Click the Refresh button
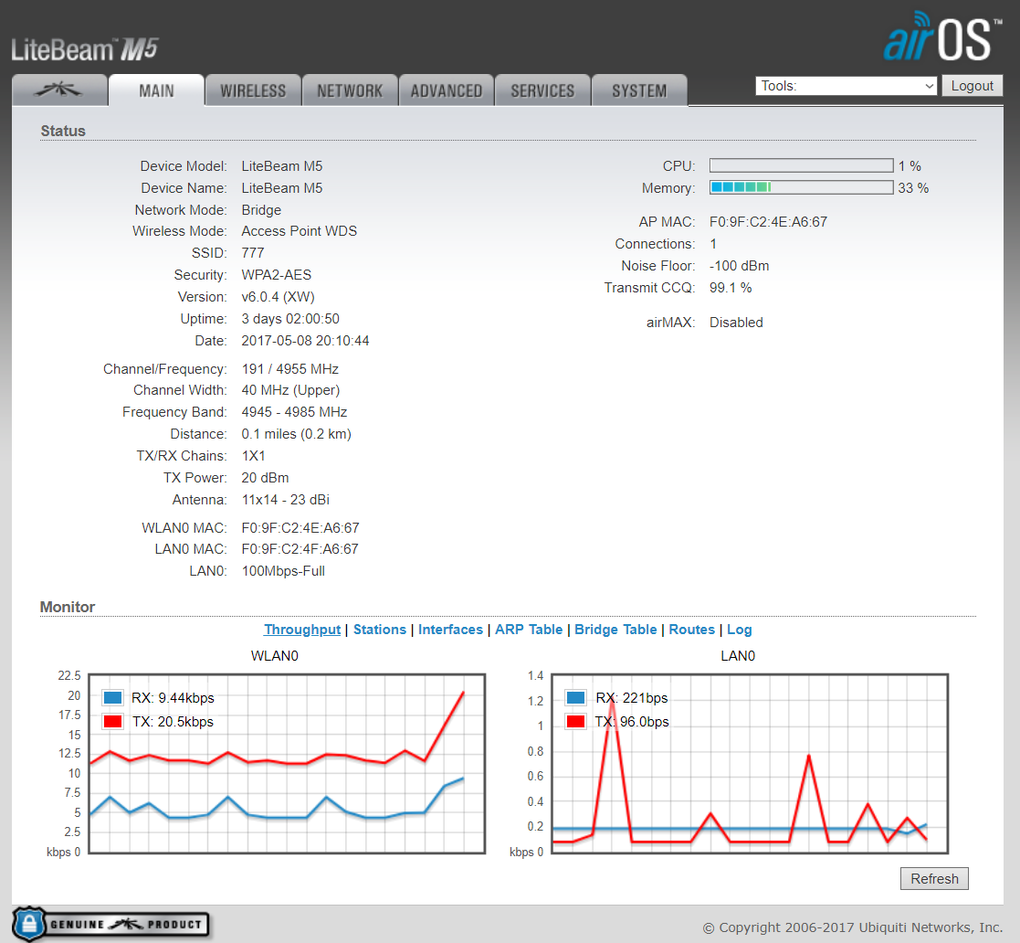This screenshot has width=1020, height=943. point(934,878)
